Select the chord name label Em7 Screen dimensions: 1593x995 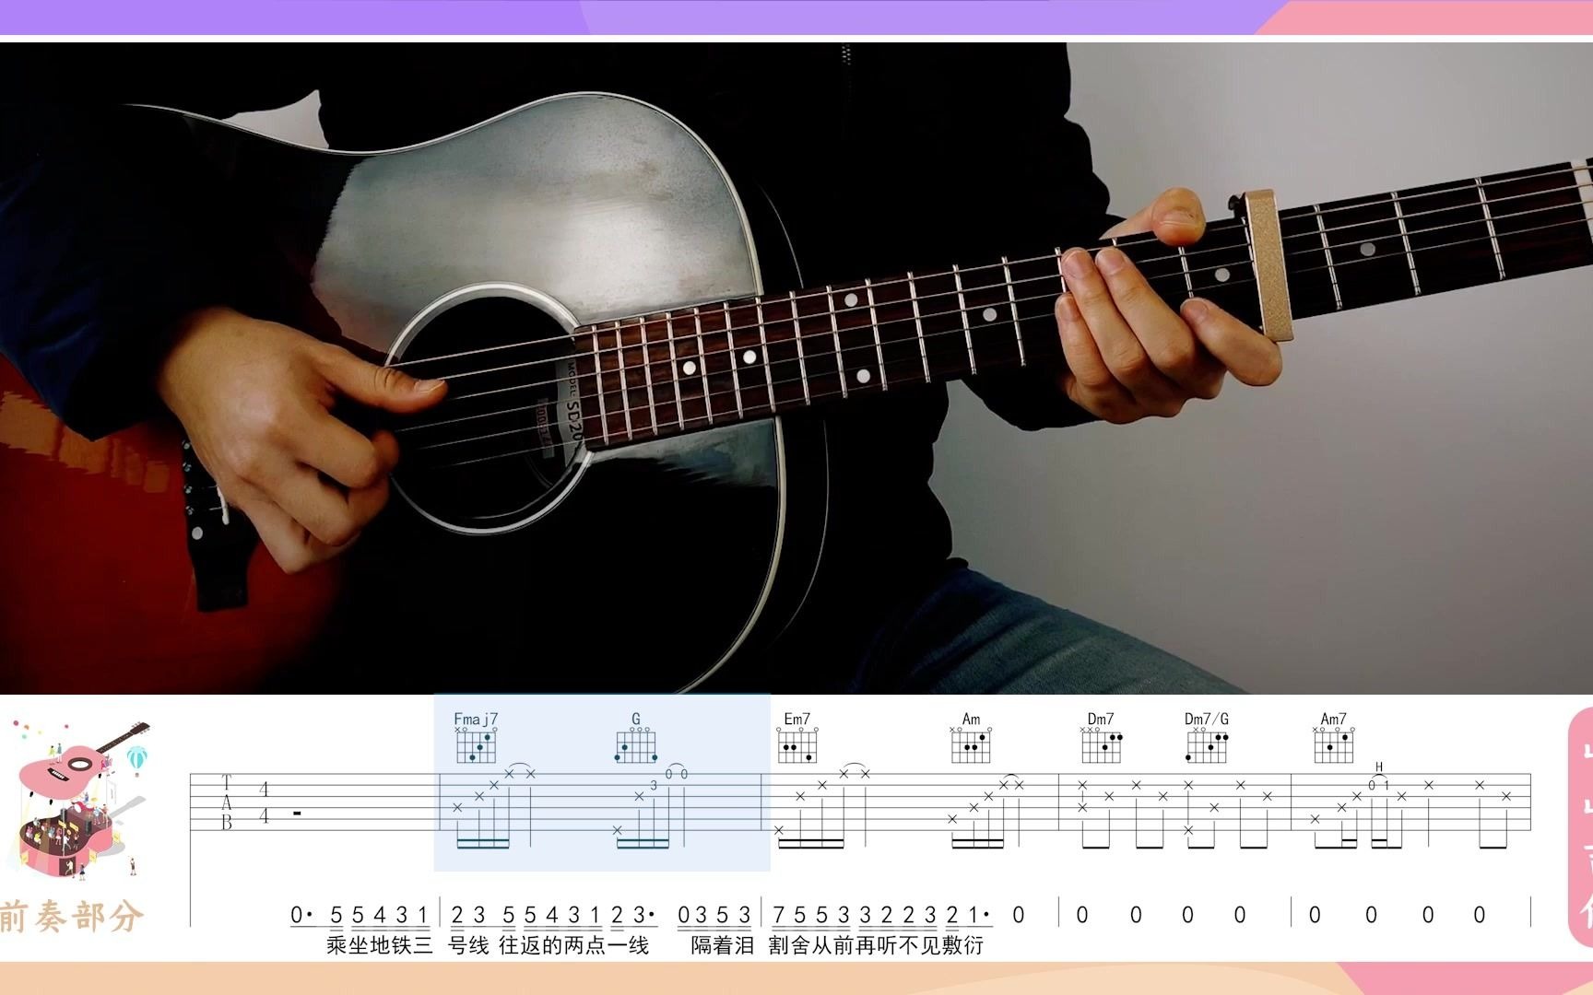click(x=797, y=719)
